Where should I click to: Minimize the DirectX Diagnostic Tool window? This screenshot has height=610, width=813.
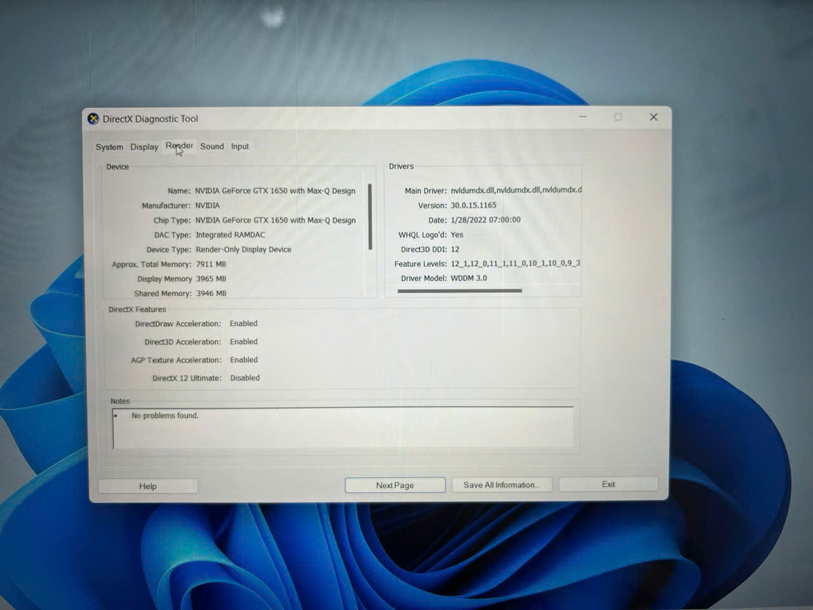coord(583,117)
